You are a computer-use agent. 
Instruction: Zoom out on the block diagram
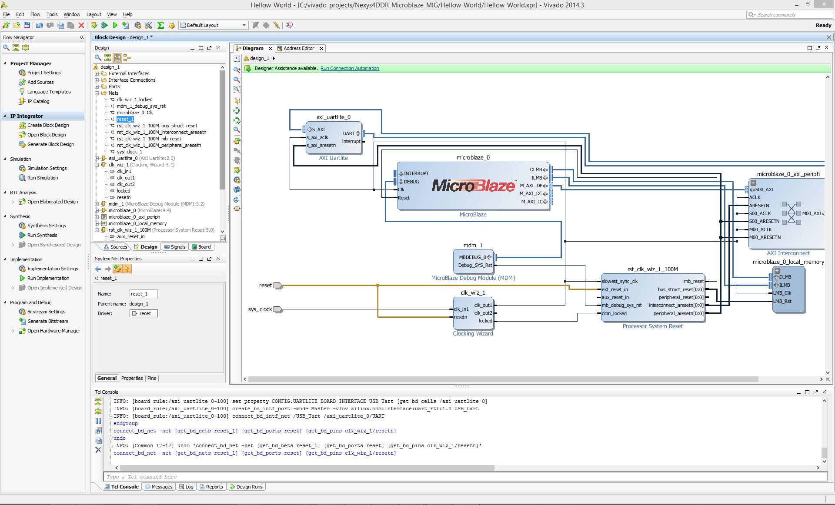click(237, 80)
